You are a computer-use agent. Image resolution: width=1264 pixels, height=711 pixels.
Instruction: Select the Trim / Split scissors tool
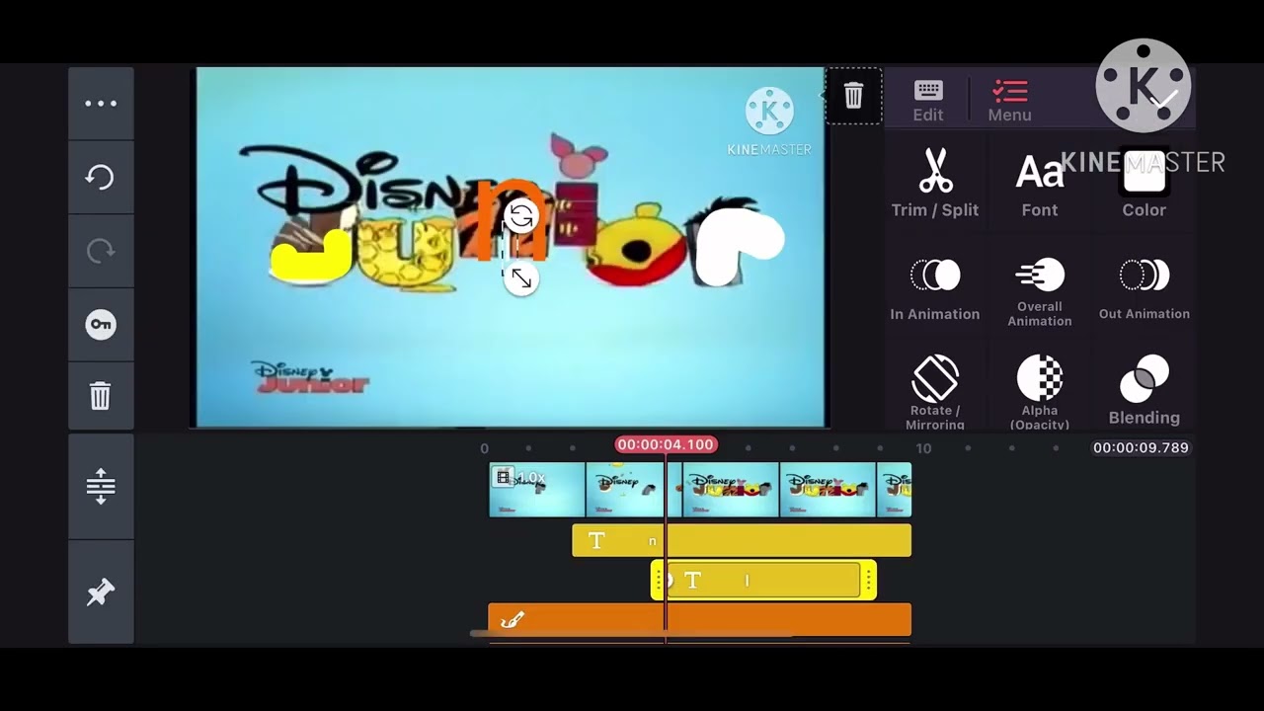click(934, 182)
